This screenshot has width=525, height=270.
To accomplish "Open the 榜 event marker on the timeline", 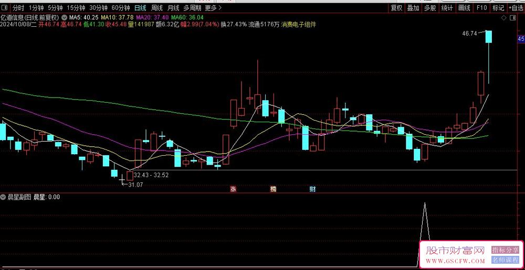I will click(x=274, y=189).
